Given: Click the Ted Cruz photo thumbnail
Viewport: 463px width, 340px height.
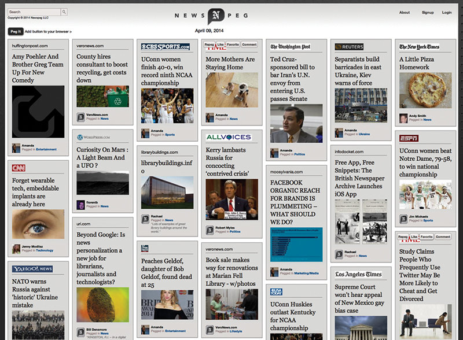Looking at the screenshot, I should 296,123.
